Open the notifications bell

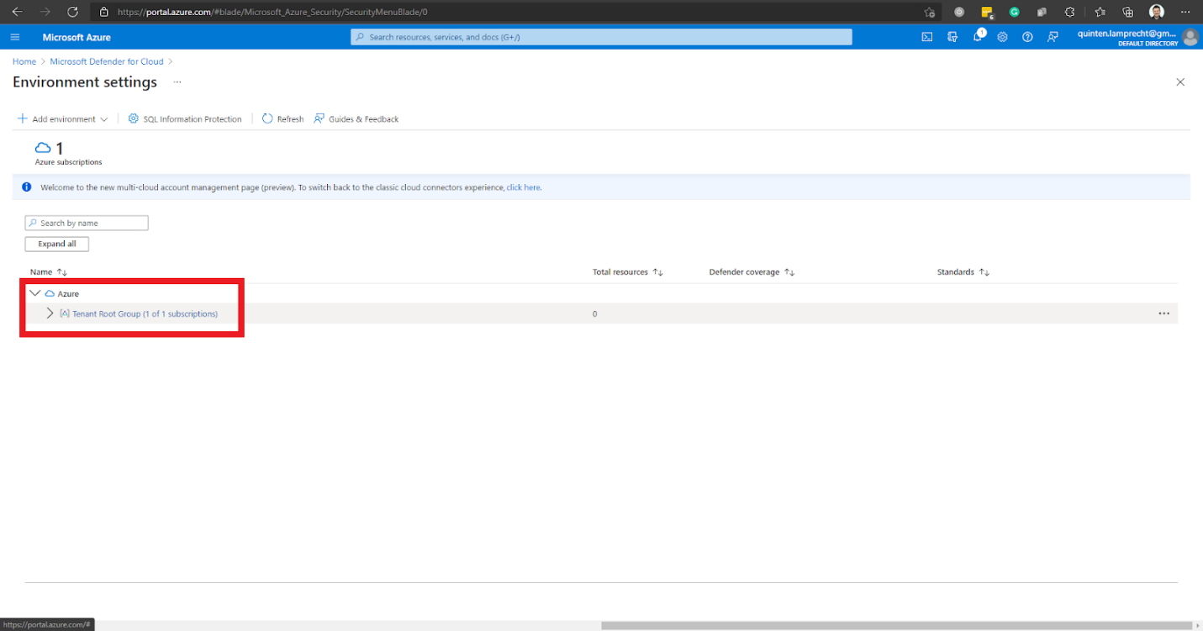point(978,37)
